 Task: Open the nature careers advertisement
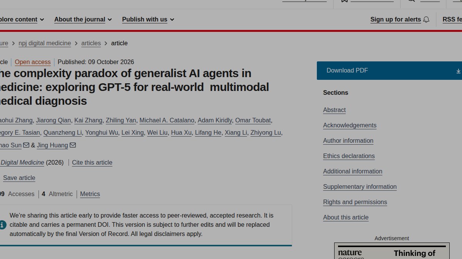coord(392,251)
